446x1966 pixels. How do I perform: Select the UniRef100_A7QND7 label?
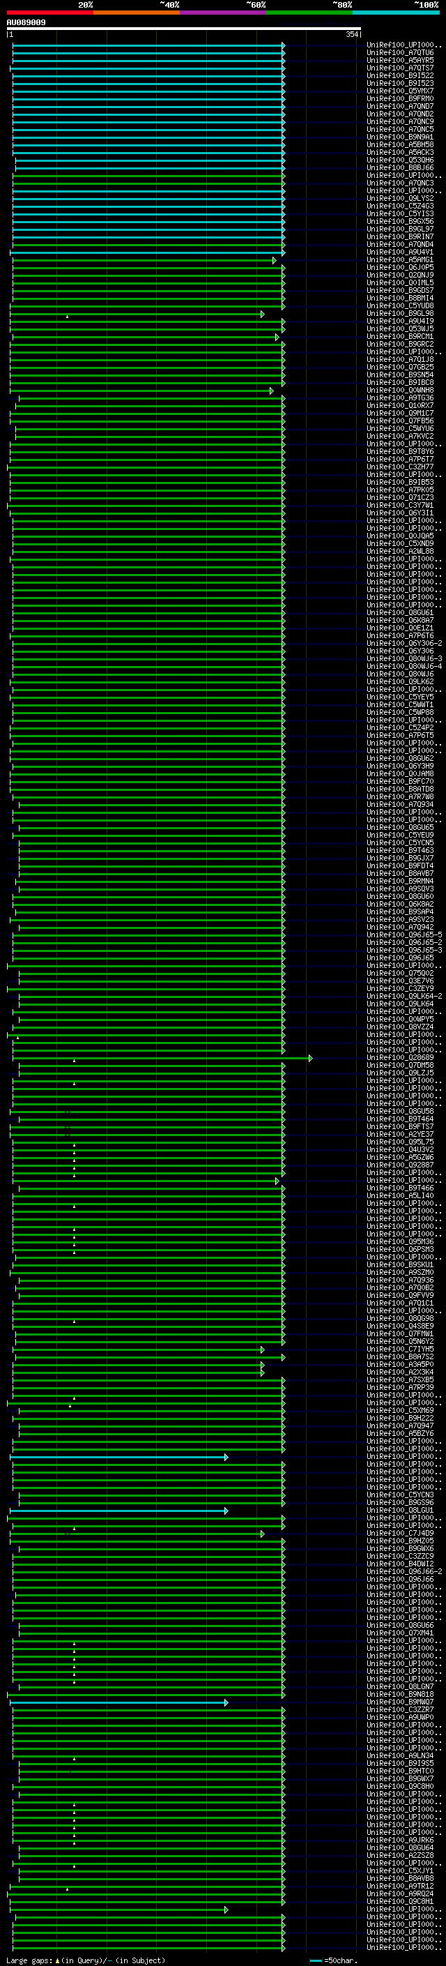click(x=400, y=106)
